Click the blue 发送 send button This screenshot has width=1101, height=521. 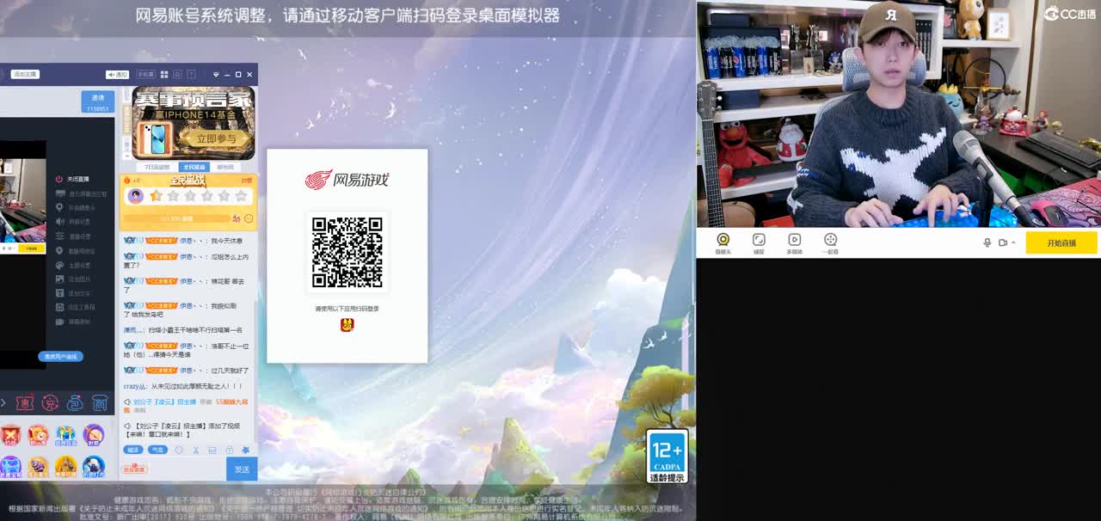242,469
